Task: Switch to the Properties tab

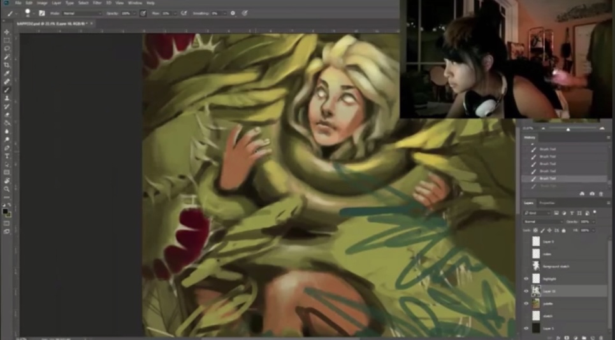Action: [x=547, y=203]
